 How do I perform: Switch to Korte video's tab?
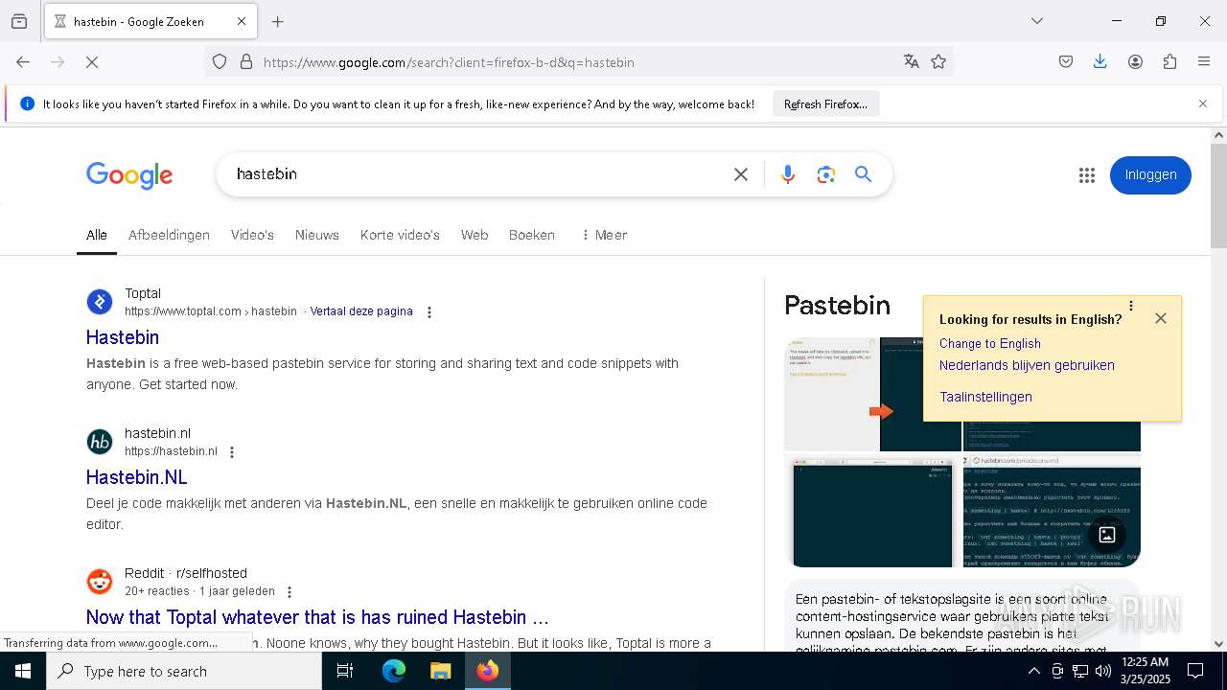click(x=400, y=235)
